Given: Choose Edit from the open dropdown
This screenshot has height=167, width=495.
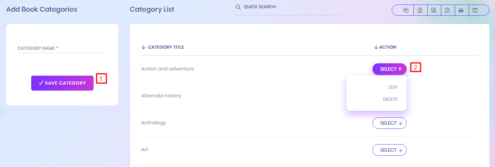Looking at the screenshot, I should [x=393, y=87].
